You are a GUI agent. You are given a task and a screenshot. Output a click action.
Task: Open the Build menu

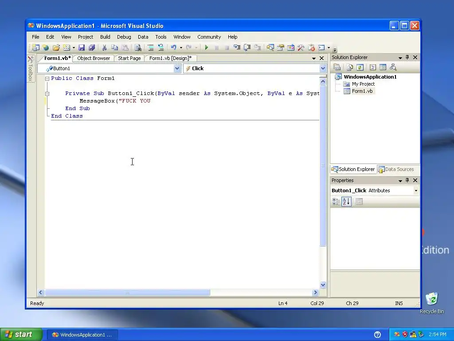point(105,37)
